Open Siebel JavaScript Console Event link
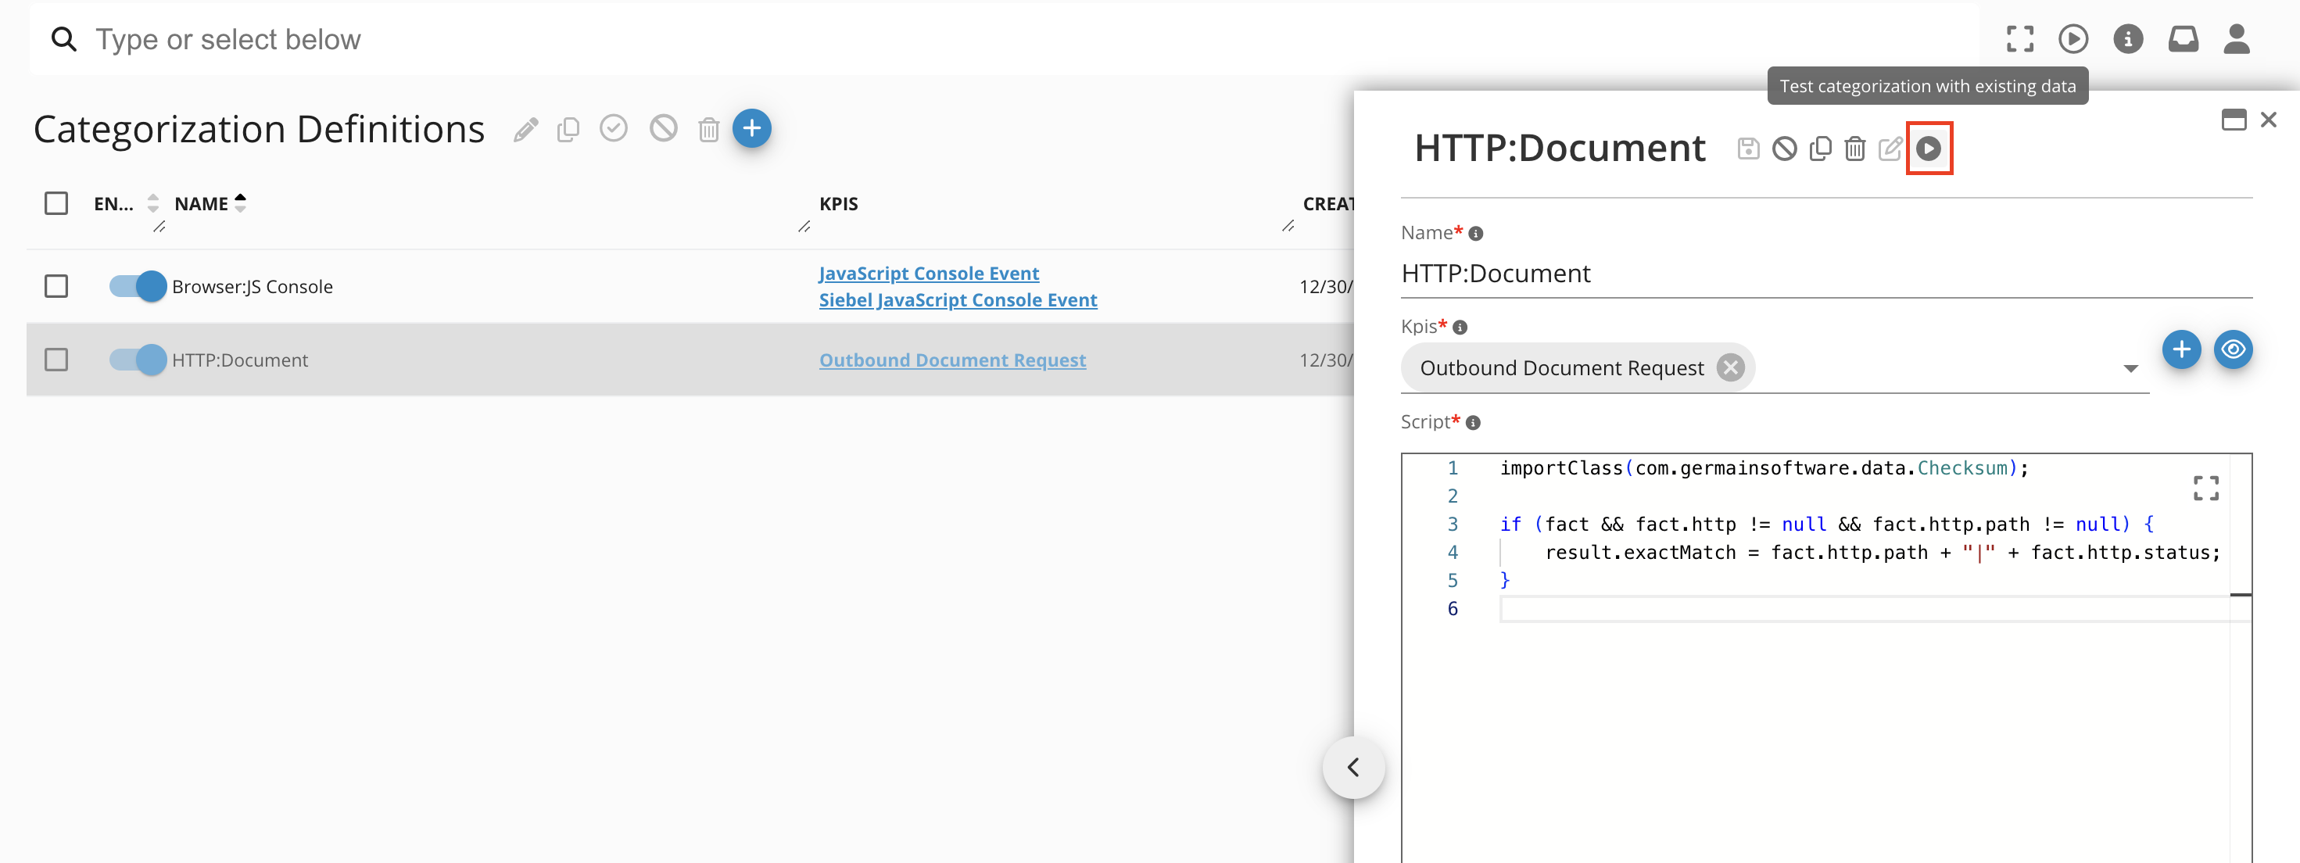 pyautogui.click(x=957, y=300)
